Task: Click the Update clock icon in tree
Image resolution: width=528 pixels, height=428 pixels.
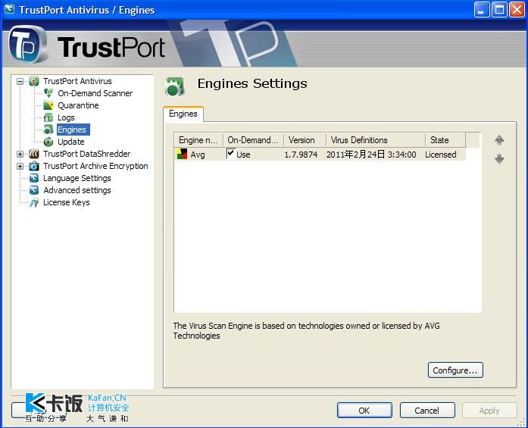Action: click(x=48, y=142)
